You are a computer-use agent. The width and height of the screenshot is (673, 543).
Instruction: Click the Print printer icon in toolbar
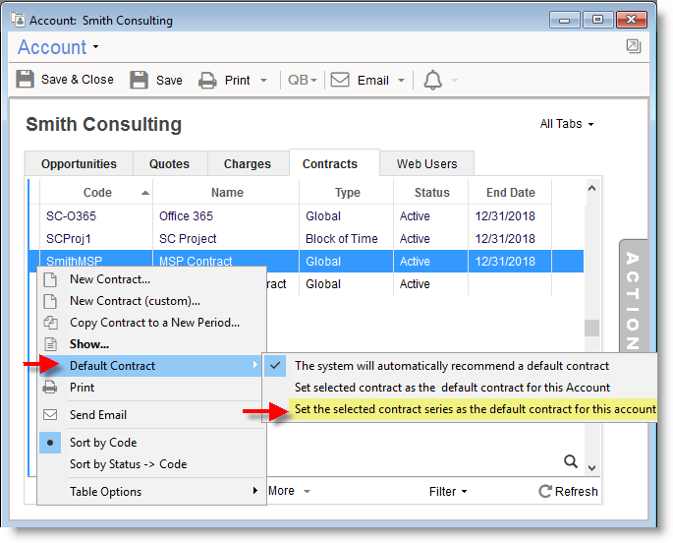(x=207, y=81)
